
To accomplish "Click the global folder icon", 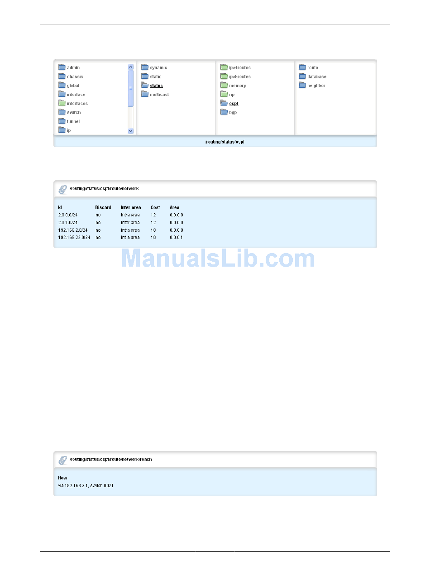I will tap(62, 85).
